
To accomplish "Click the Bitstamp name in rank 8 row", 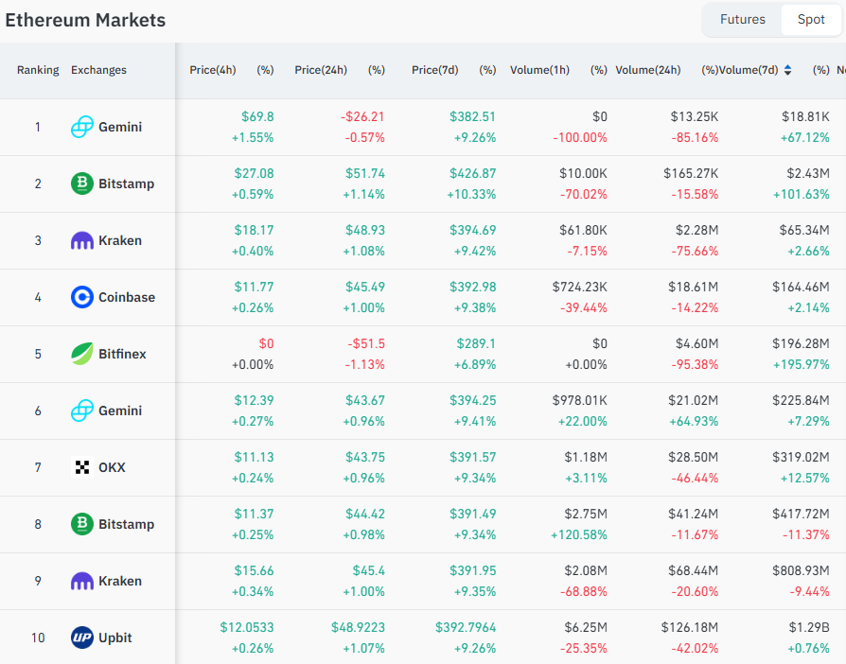I will 126,524.
